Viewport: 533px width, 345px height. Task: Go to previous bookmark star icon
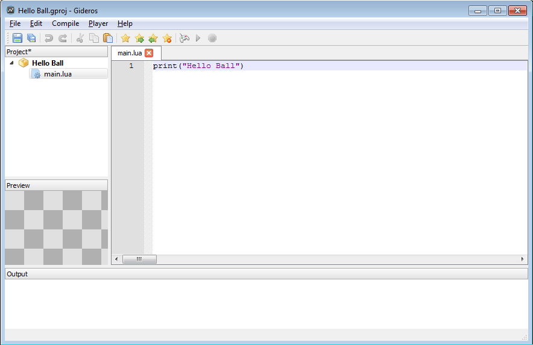coord(153,38)
